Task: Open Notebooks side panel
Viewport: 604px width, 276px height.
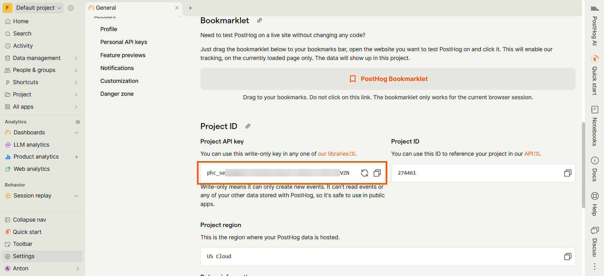Action: [595, 126]
